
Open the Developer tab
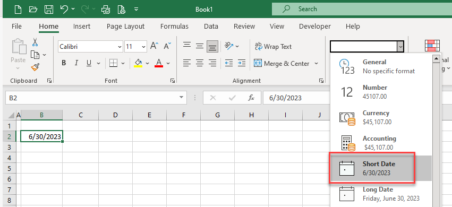315,26
